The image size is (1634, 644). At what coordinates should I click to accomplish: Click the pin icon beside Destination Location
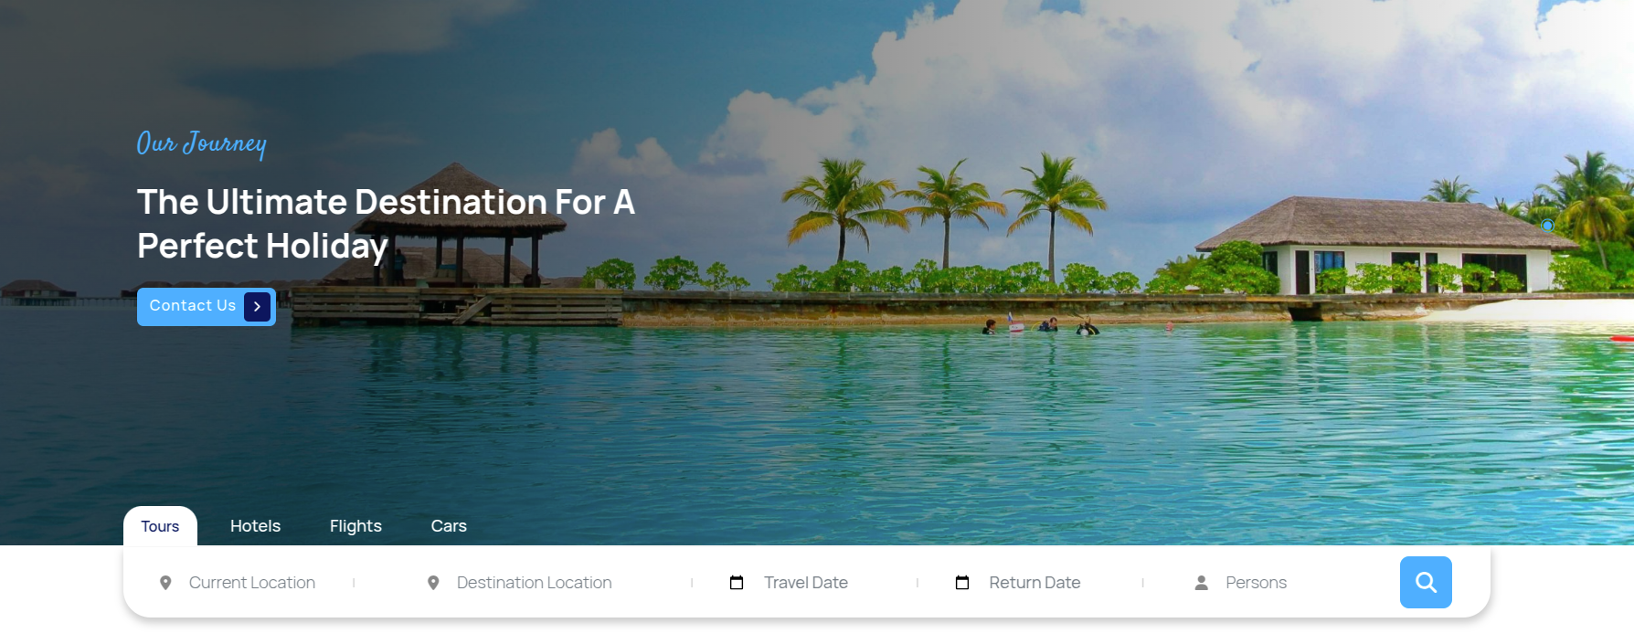[433, 583]
